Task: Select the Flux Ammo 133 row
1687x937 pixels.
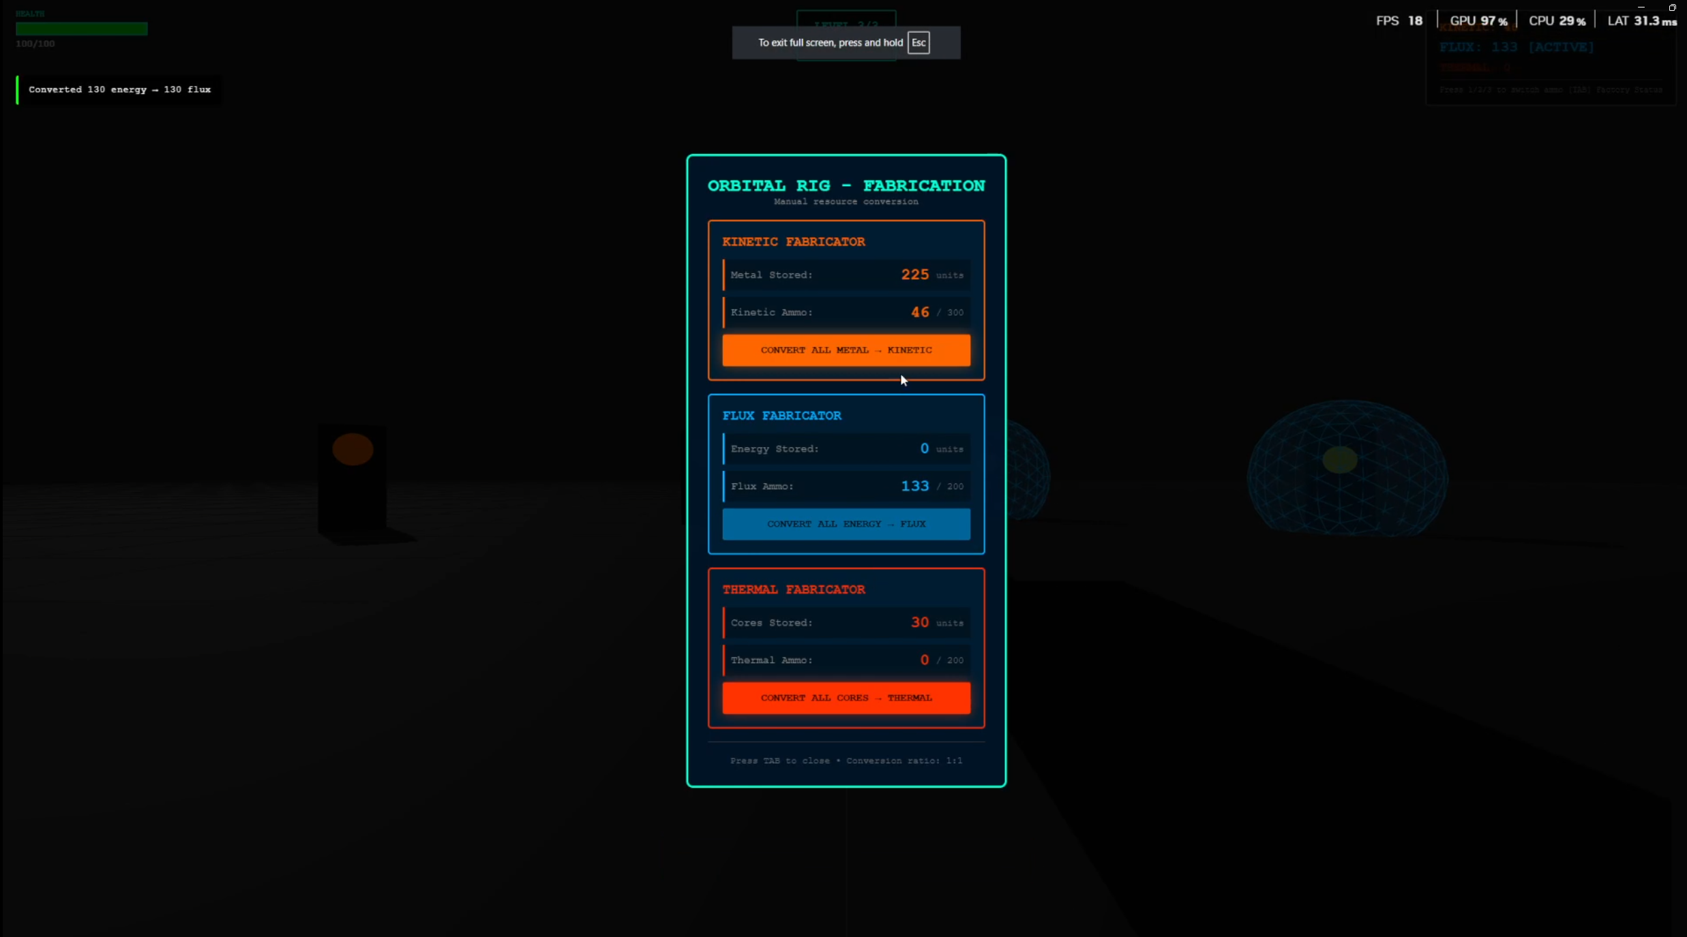Action: pos(846,486)
